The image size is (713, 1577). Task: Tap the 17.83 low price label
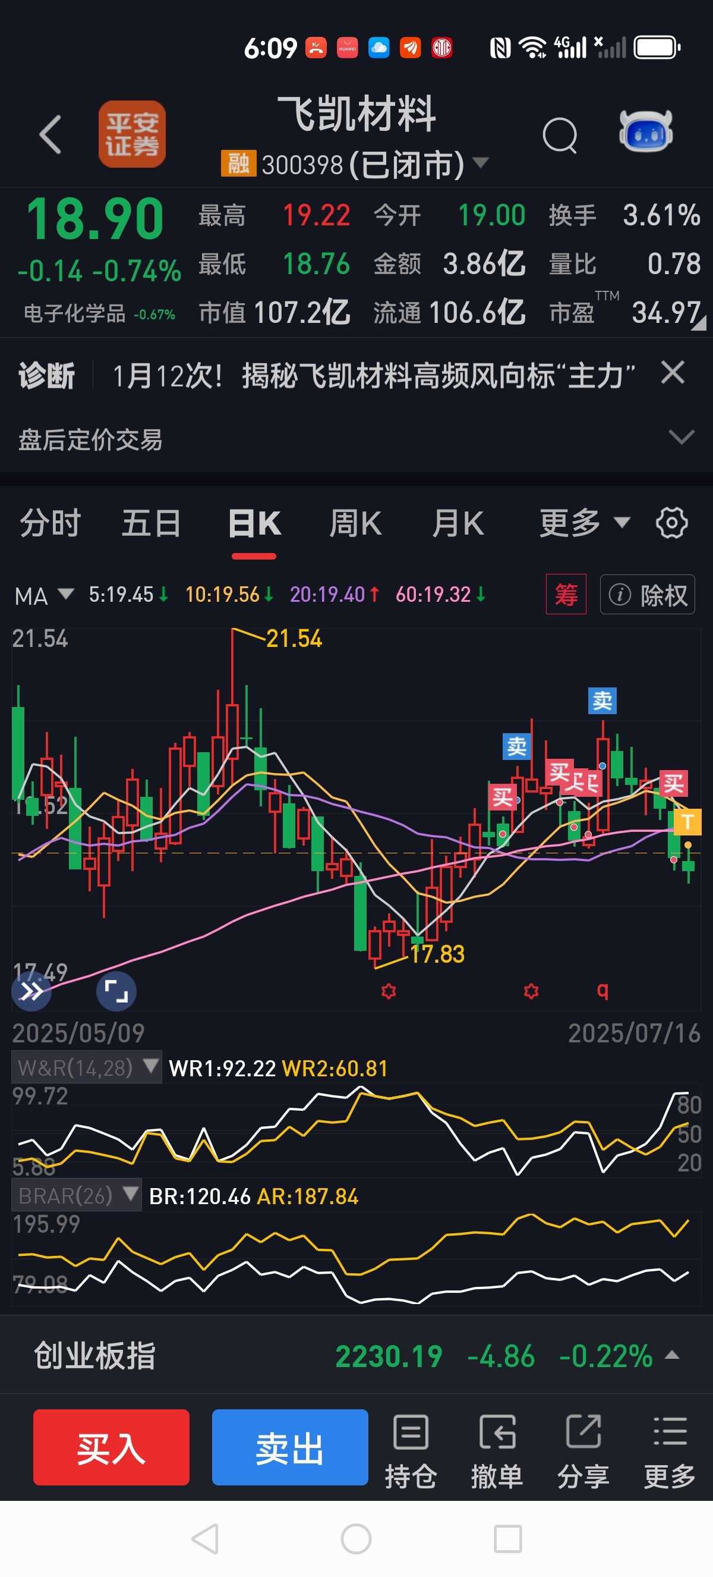437,954
